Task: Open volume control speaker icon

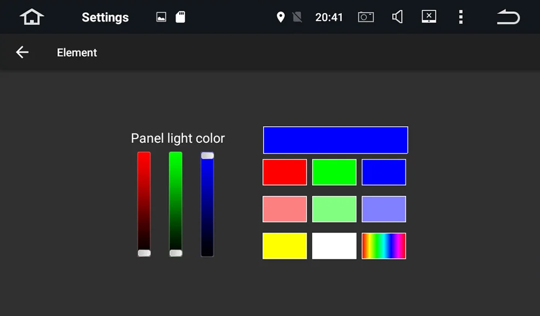Action: click(397, 17)
